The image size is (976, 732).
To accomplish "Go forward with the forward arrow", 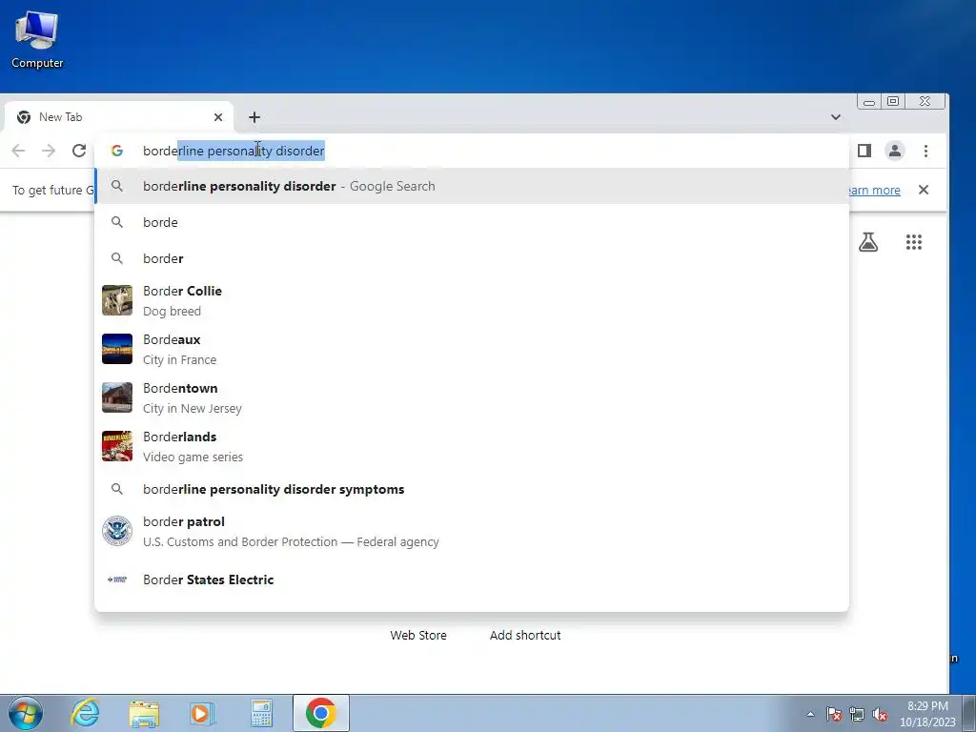I will click(x=49, y=151).
